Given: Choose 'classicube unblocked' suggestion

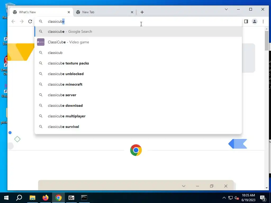Looking at the screenshot, I should pos(138,74).
